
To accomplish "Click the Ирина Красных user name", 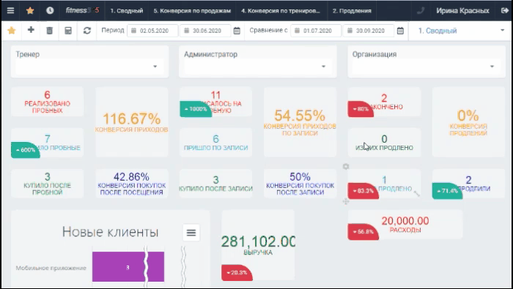I will coord(462,10).
